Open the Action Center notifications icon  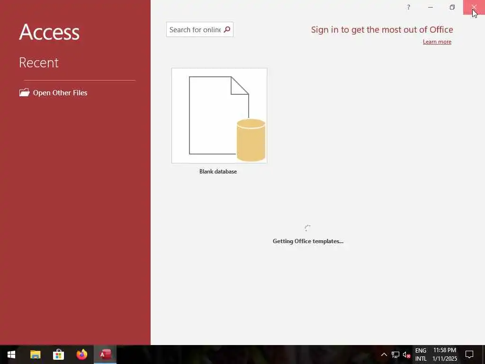point(469,355)
